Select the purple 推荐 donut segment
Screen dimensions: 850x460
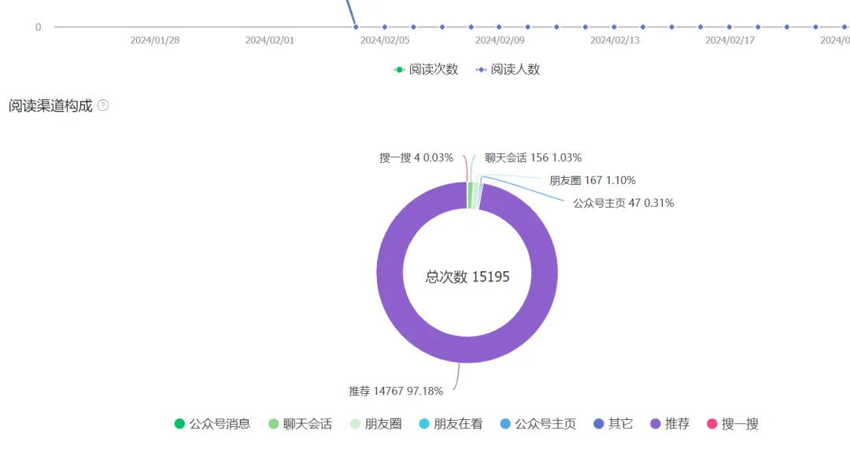[468, 349]
